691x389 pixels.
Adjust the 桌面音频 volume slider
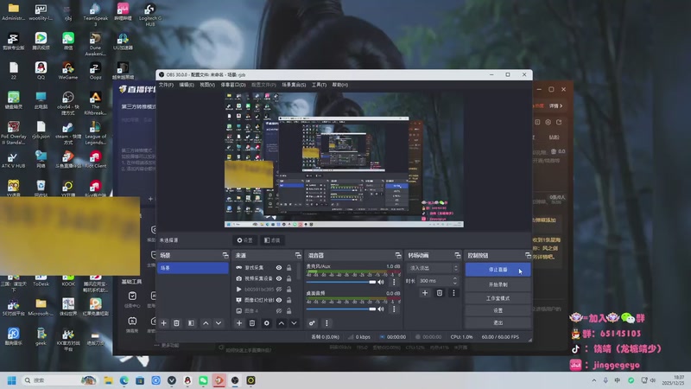(x=341, y=309)
